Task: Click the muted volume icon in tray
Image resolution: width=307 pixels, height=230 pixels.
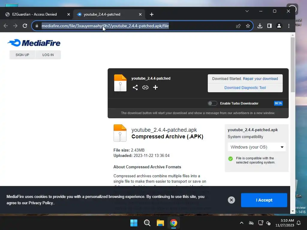Action: click(x=268, y=223)
